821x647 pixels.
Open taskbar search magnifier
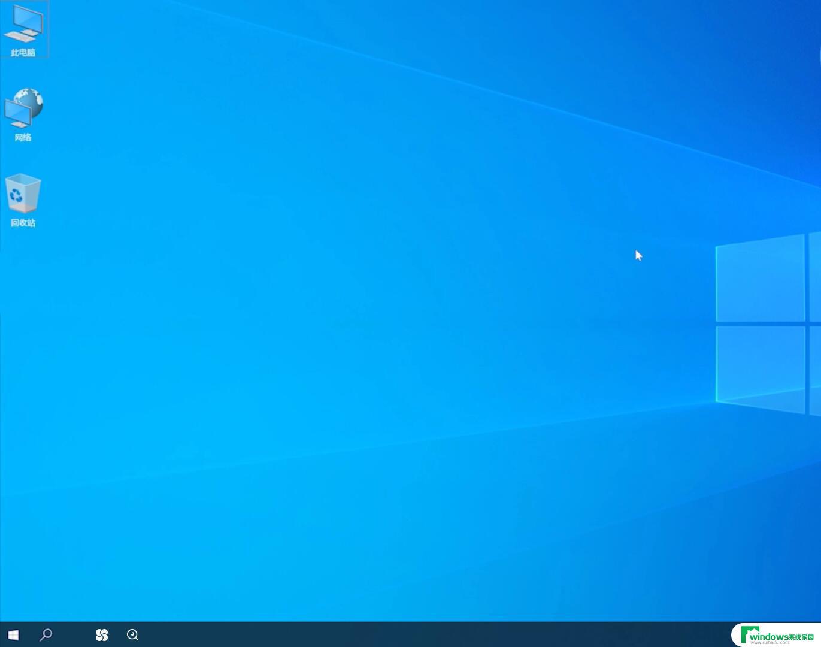click(x=46, y=634)
